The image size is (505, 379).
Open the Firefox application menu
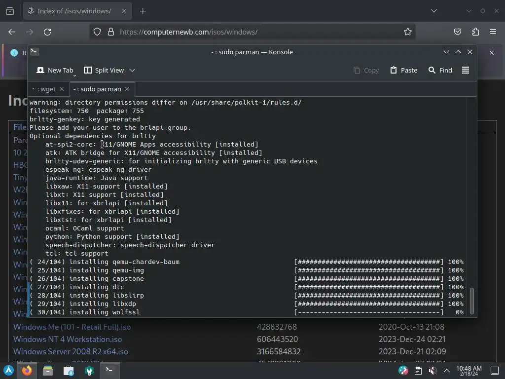click(493, 32)
